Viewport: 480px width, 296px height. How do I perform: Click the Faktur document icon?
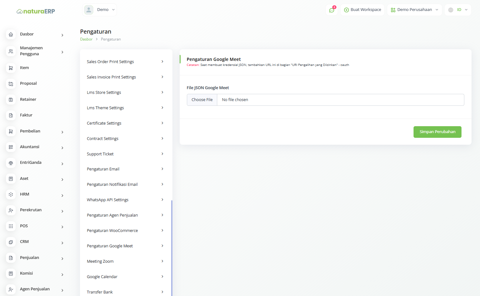click(x=11, y=115)
